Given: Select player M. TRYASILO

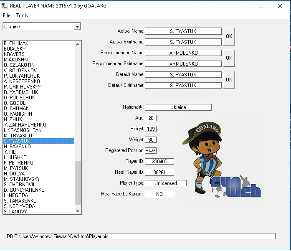Looking at the screenshot, I should coord(38,136).
